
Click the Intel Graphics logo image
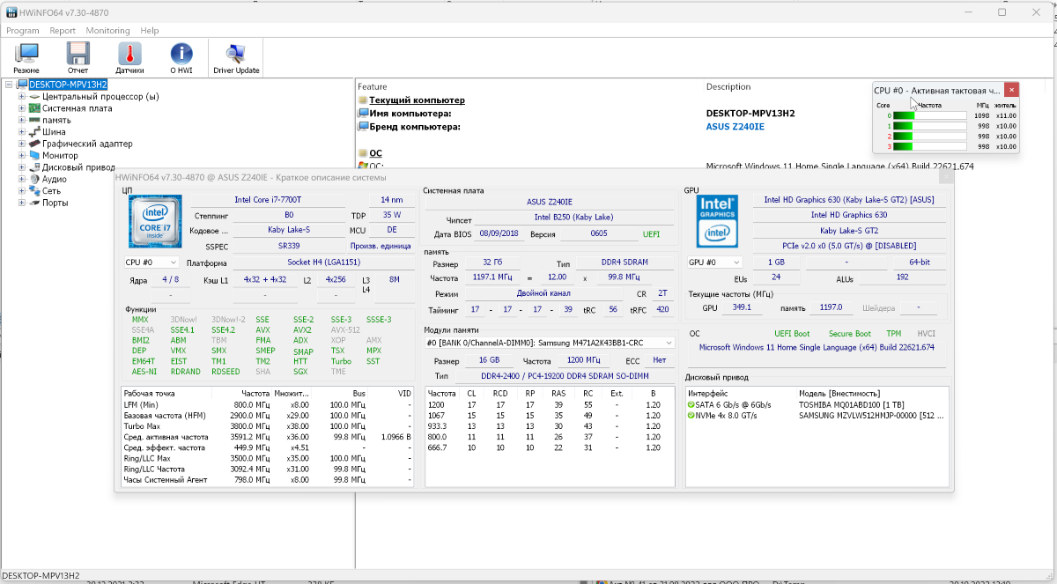717,220
